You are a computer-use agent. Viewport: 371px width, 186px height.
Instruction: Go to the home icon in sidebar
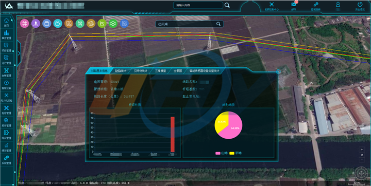tap(6, 22)
